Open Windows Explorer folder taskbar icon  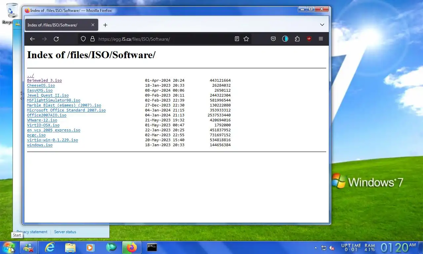point(70,247)
